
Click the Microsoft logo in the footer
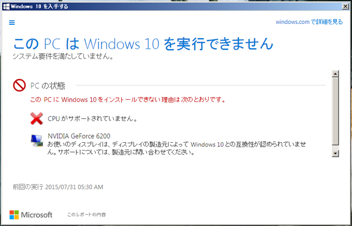pos(31,215)
